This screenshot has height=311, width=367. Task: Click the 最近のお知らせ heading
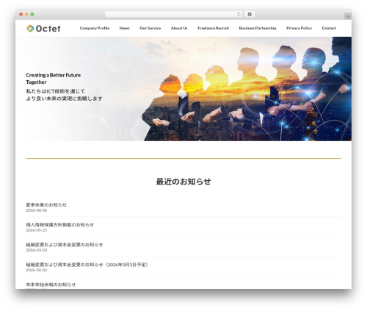(183, 182)
